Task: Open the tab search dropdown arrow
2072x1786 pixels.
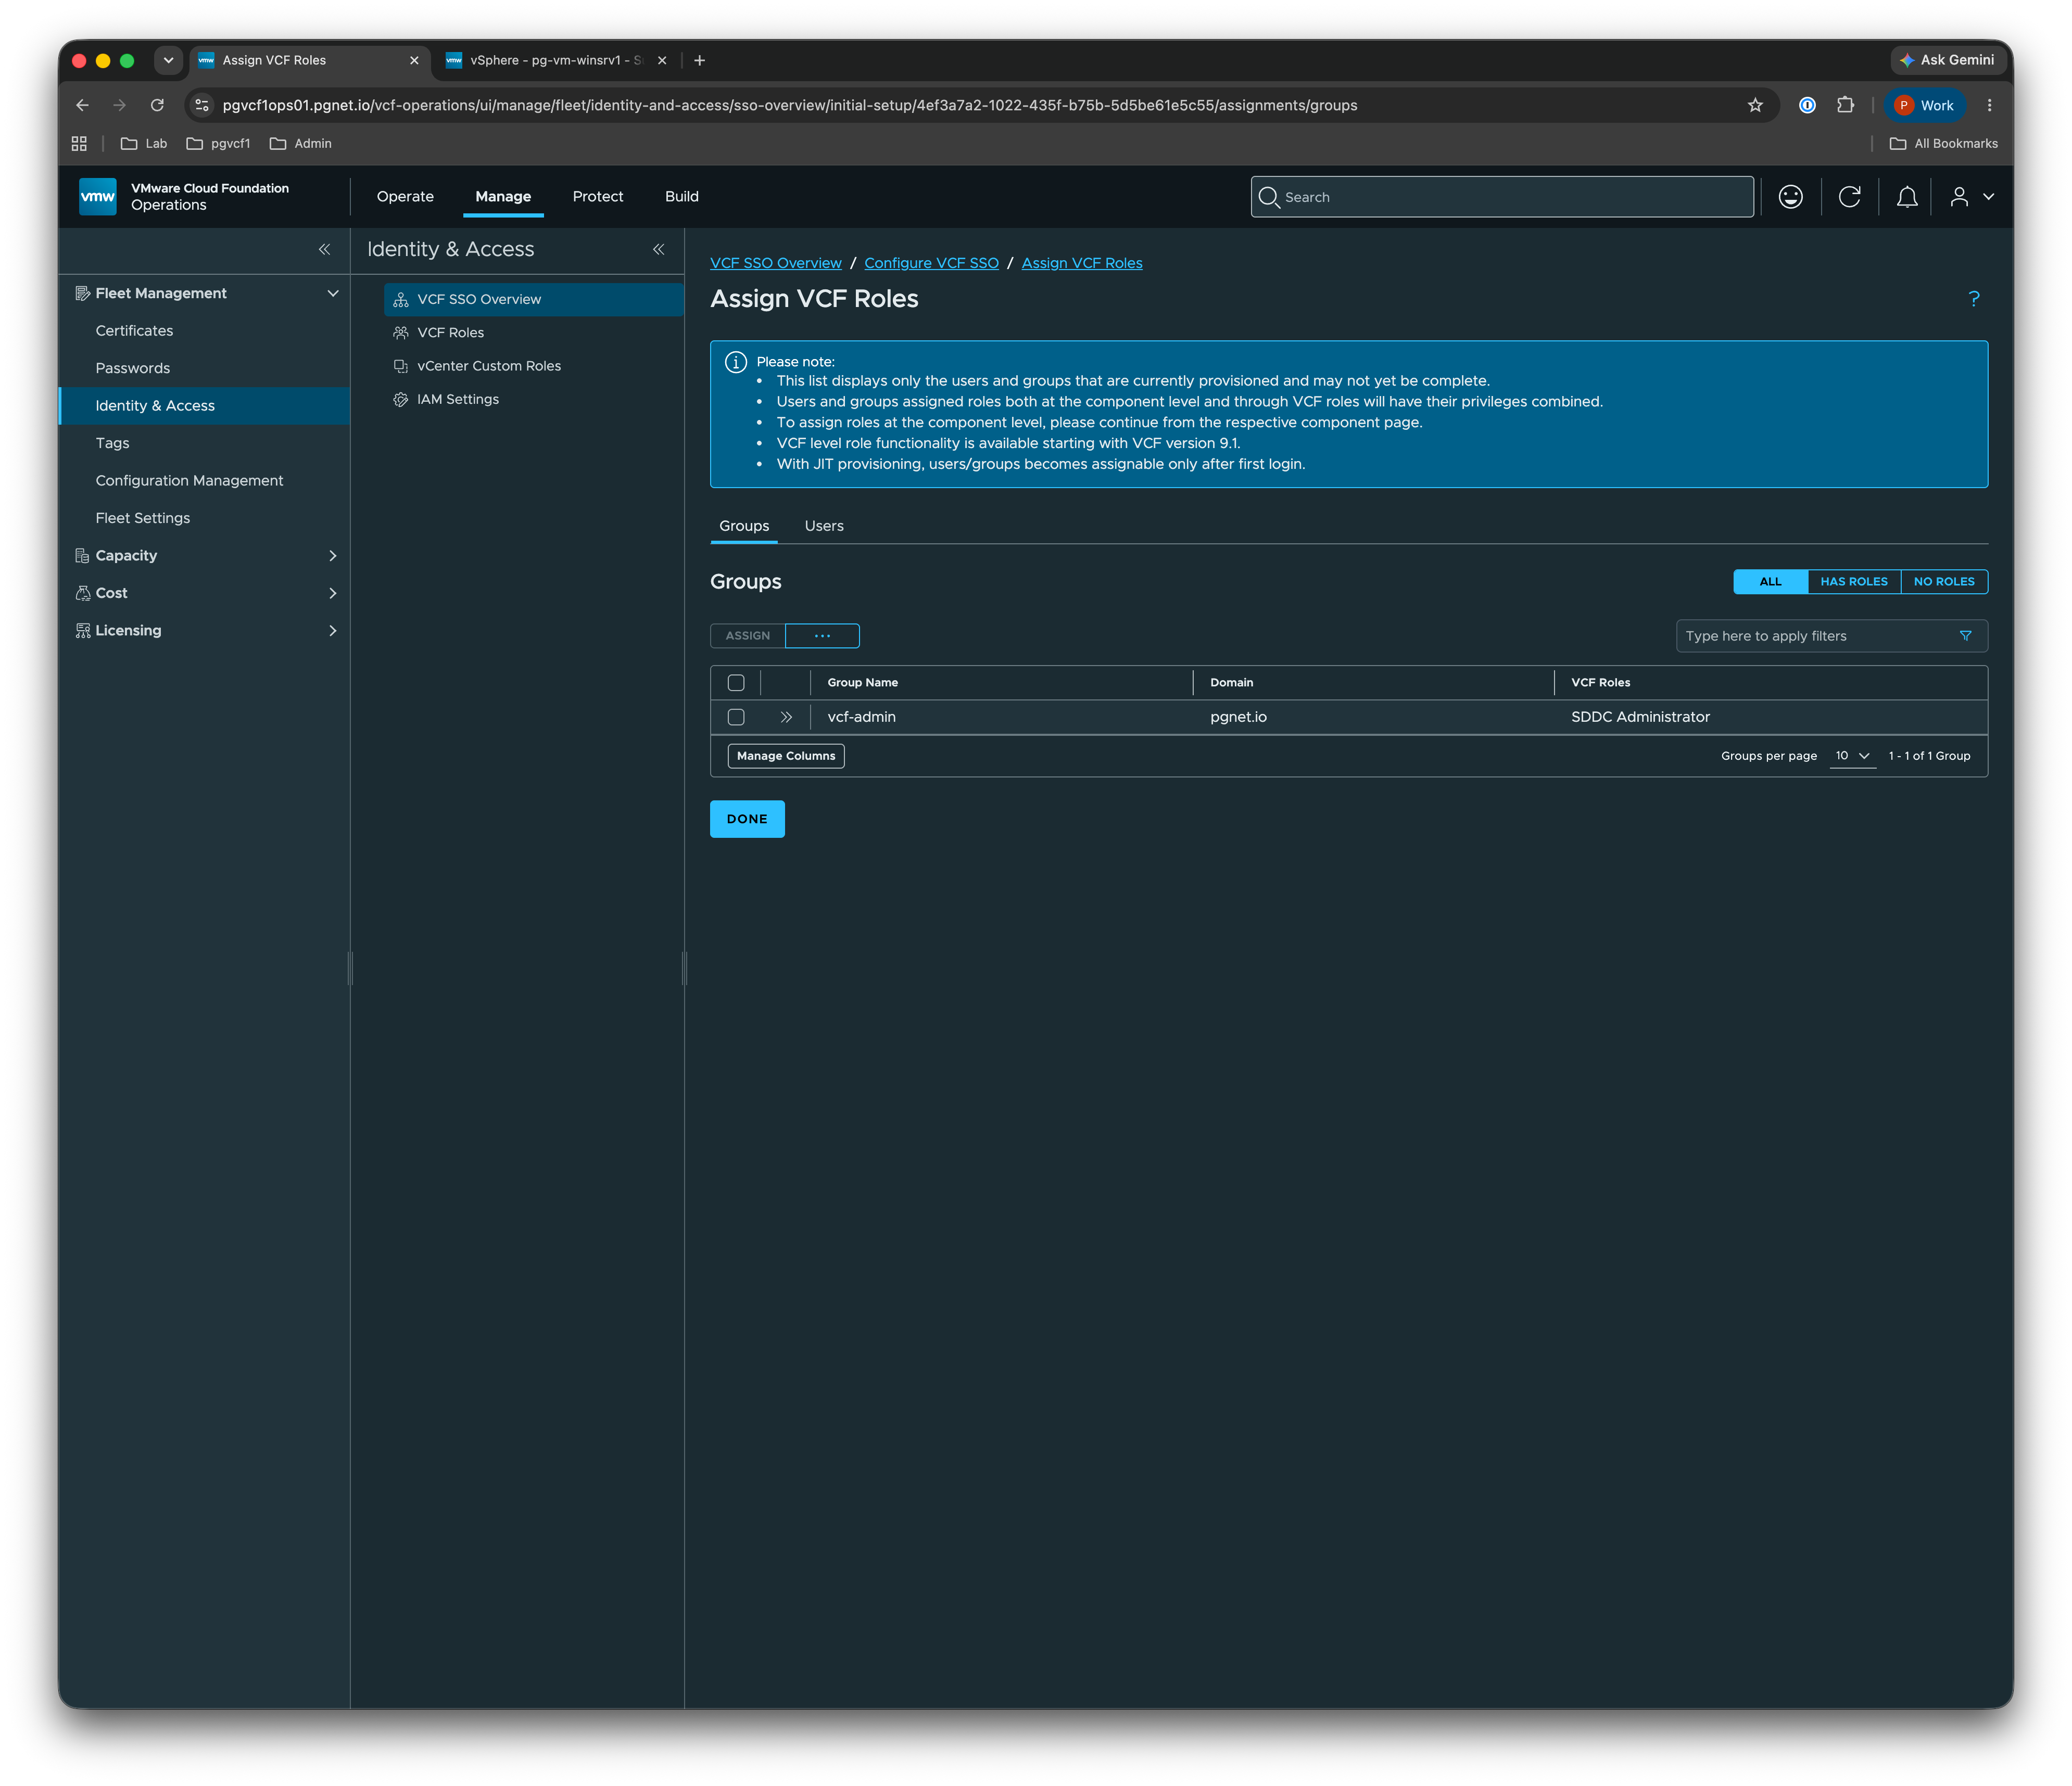Action: [x=168, y=60]
